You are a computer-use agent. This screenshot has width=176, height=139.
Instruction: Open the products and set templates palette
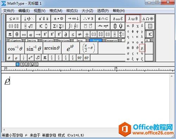[x=118, y=26]
